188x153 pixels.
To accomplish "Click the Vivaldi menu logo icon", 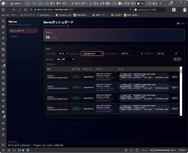I will point(3,3).
